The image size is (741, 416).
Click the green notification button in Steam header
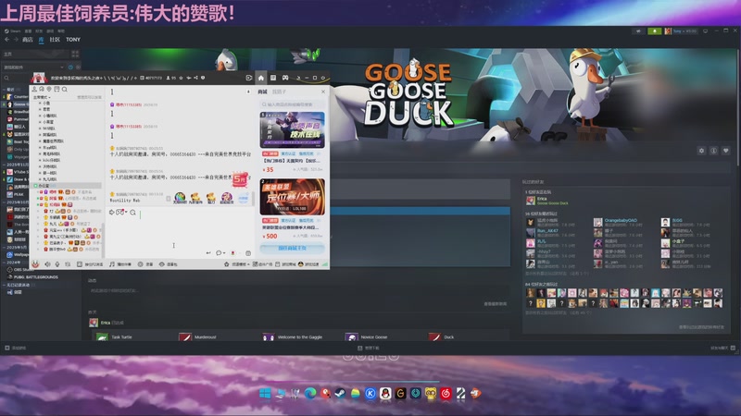pyautogui.click(x=655, y=31)
